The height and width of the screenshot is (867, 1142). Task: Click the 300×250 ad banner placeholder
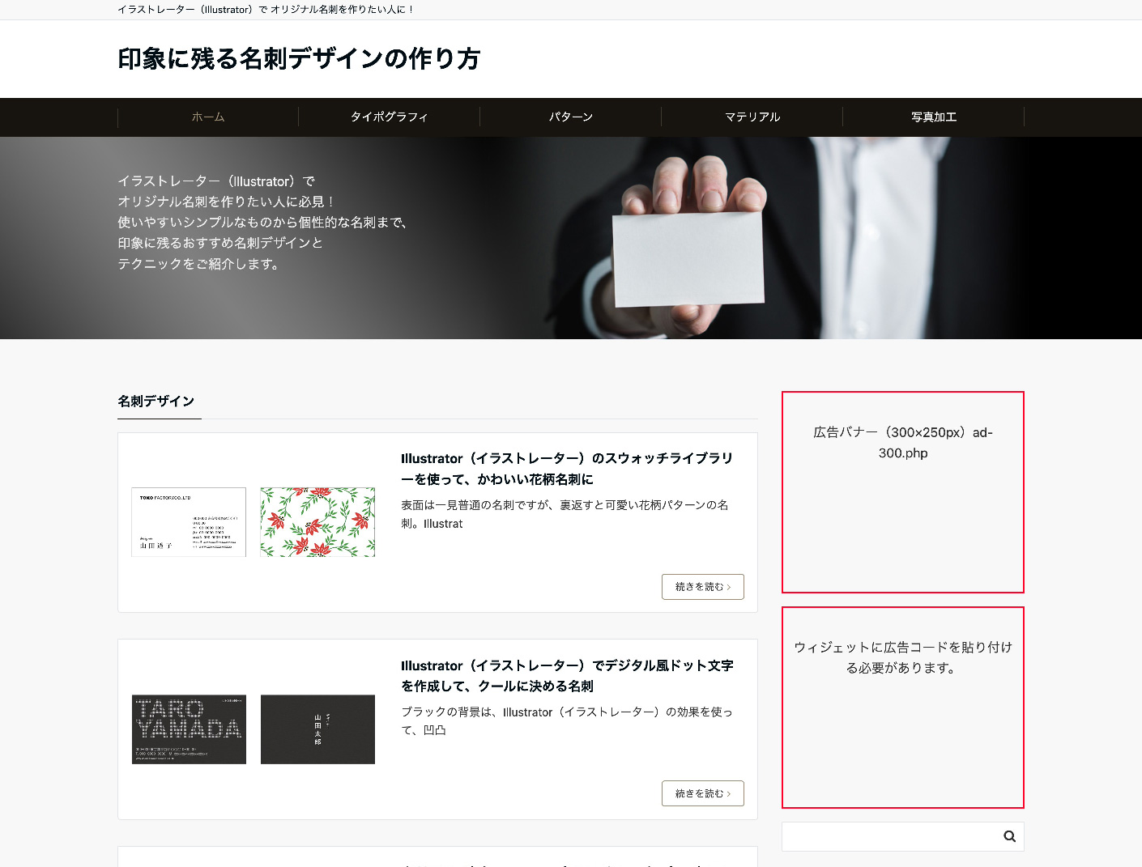click(902, 491)
